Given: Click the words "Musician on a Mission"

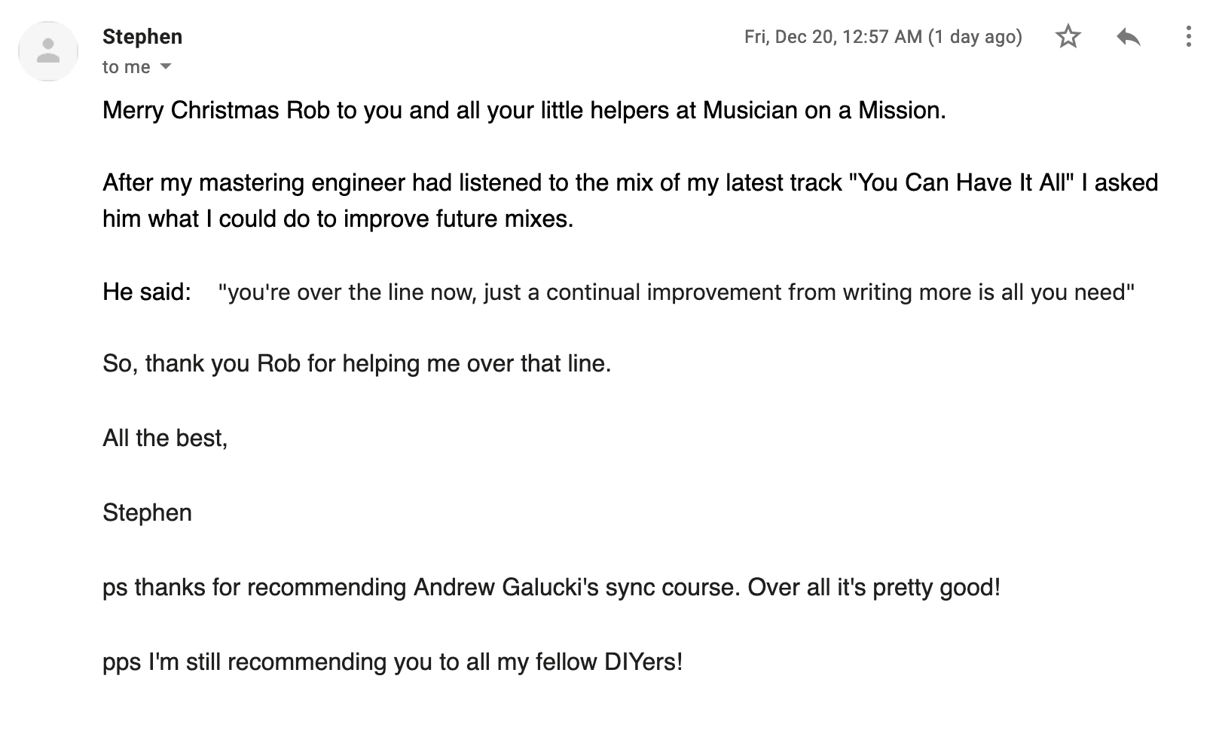Looking at the screenshot, I should (824, 110).
